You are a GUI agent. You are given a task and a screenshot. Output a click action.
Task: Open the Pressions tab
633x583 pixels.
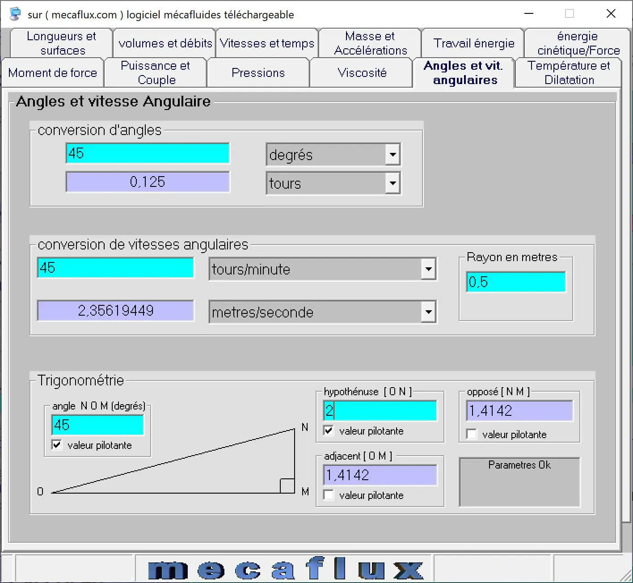[x=258, y=73]
